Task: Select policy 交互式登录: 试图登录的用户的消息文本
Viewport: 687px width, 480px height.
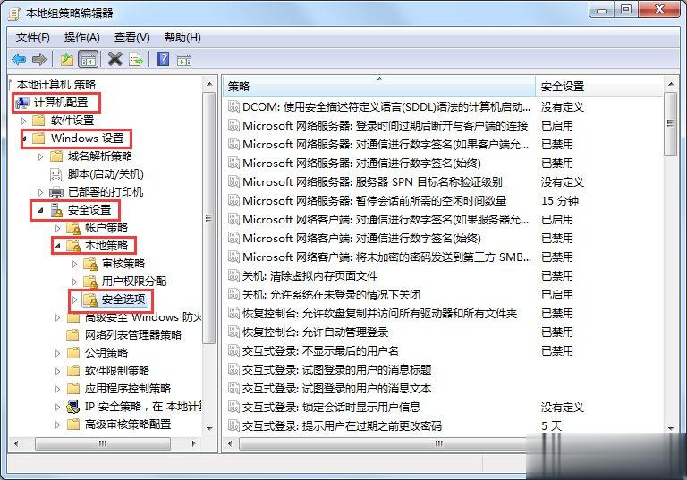Action: (x=336, y=389)
